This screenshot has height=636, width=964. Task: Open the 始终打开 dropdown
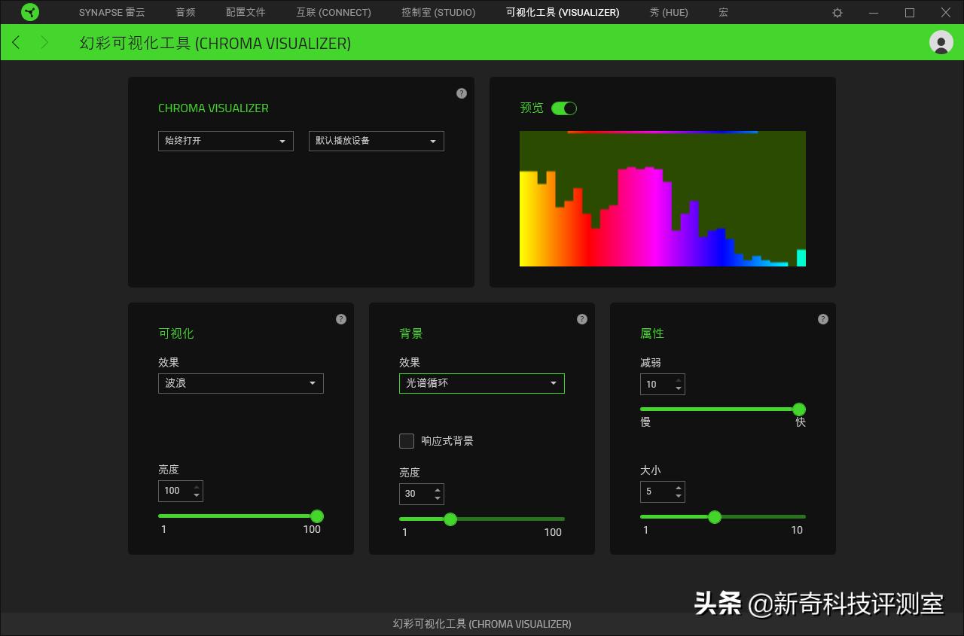[x=225, y=141]
